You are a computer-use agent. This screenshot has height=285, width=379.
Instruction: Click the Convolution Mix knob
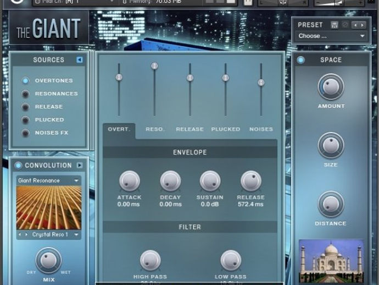point(48,261)
